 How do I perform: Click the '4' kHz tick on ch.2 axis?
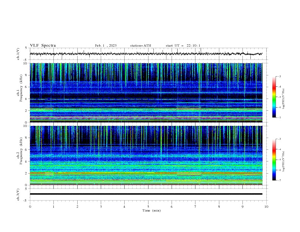[x=27, y=161]
